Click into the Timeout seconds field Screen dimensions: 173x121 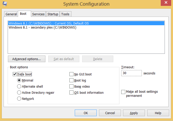(x=131, y=73)
